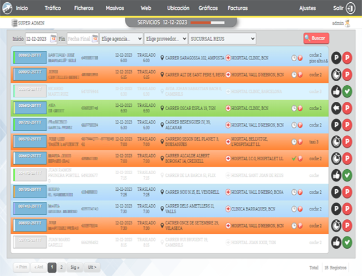Screen dimensions: 362x276
Task: Click small clock icon in Carrer Saragossa row
Action: point(294,58)
